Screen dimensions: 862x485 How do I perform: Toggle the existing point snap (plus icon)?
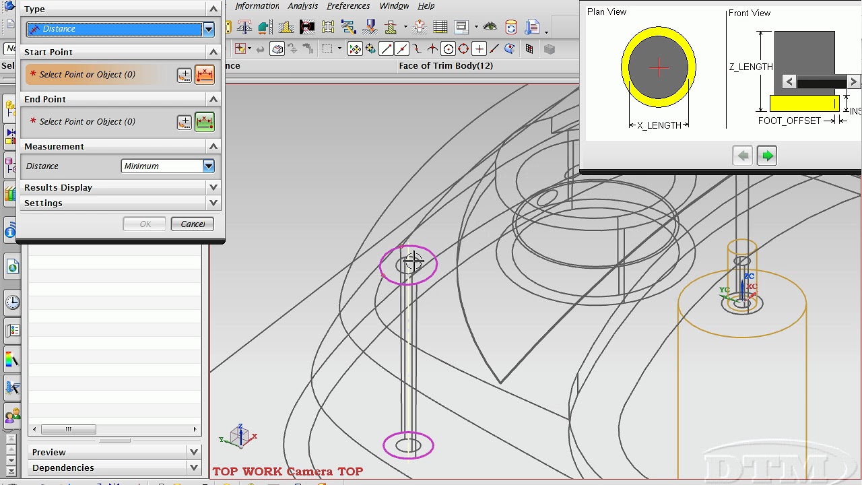click(x=479, y=48)
